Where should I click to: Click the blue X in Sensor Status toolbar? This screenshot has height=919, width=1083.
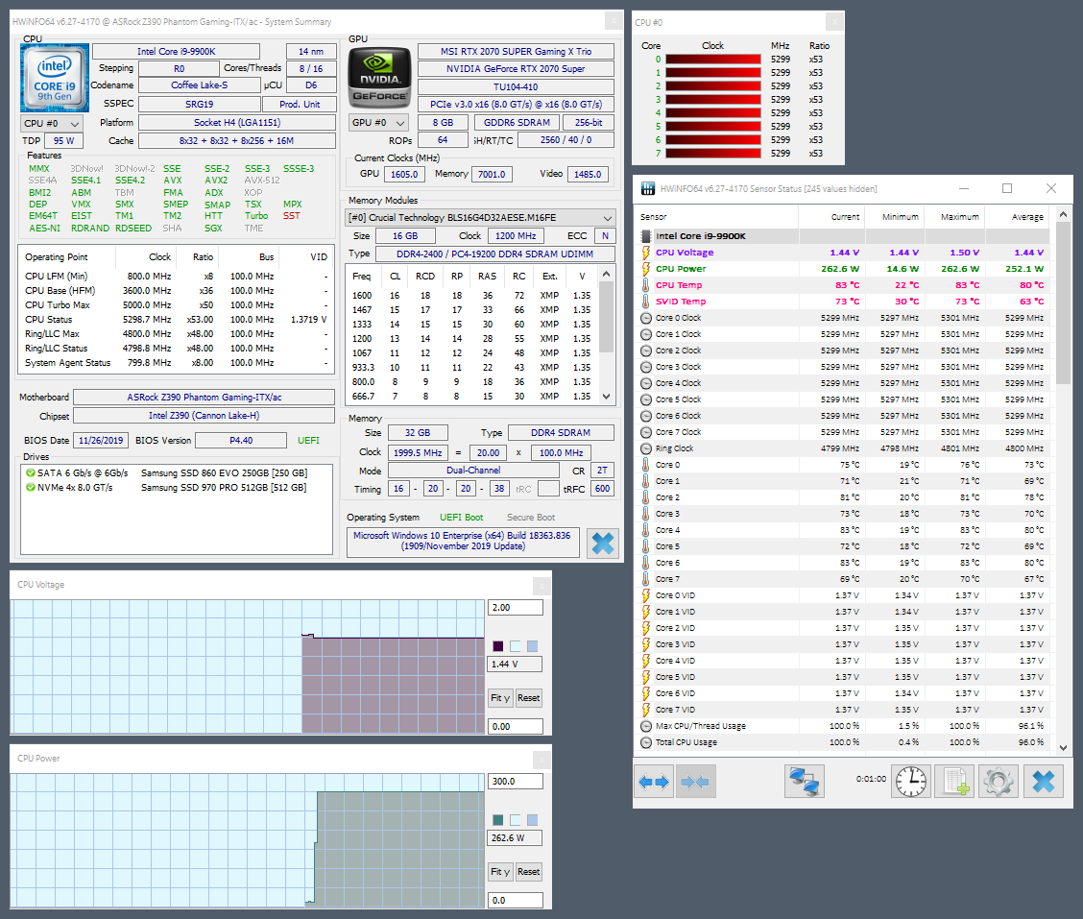(x=1044, y=782)
